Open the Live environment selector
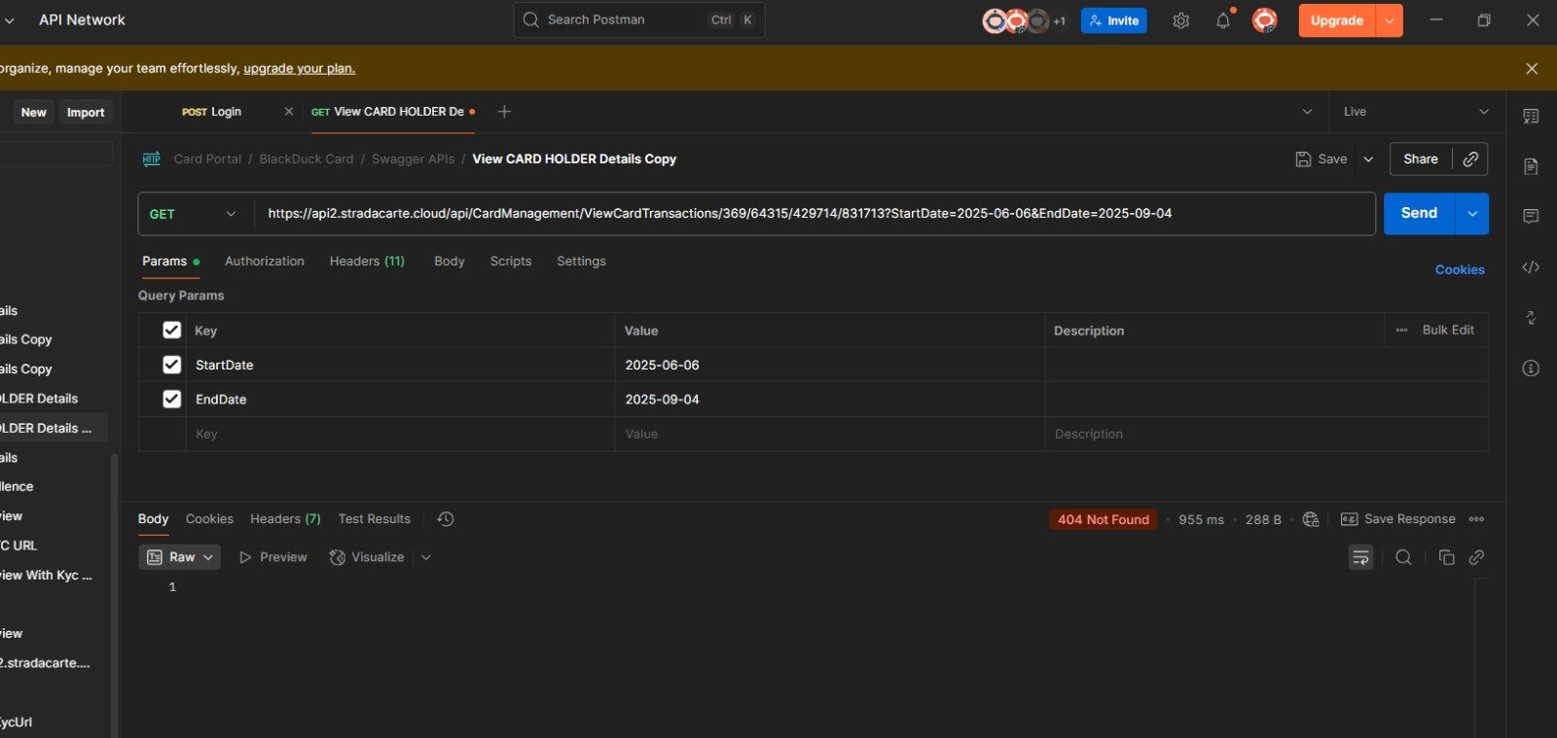 point(1416,112)
